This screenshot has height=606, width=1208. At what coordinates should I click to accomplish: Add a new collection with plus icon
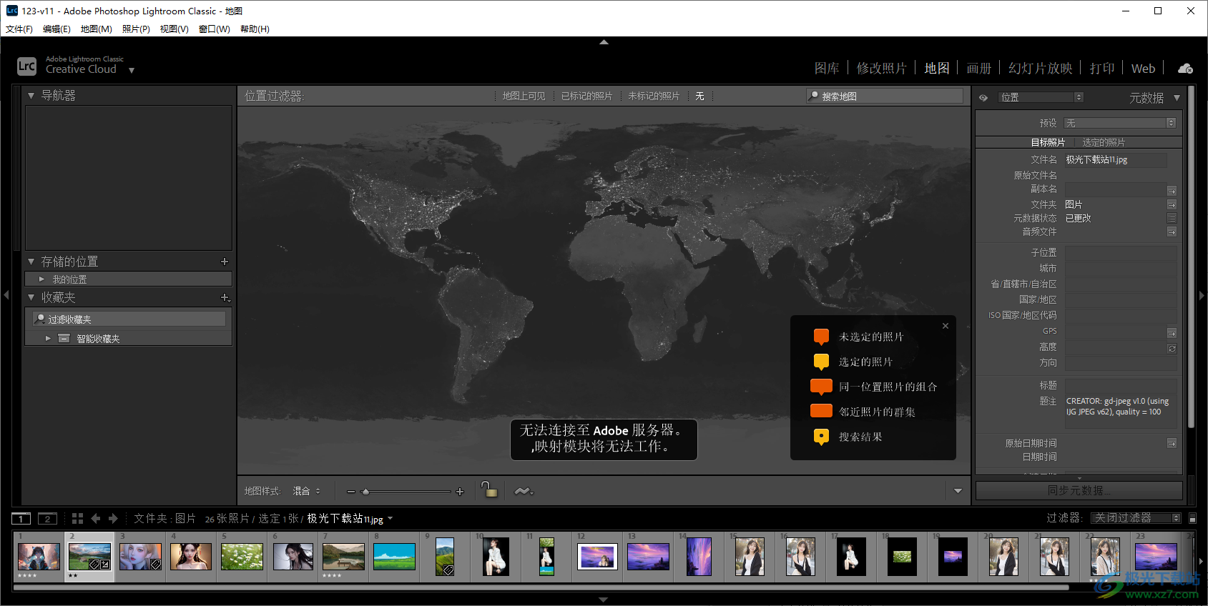(225, 297)
